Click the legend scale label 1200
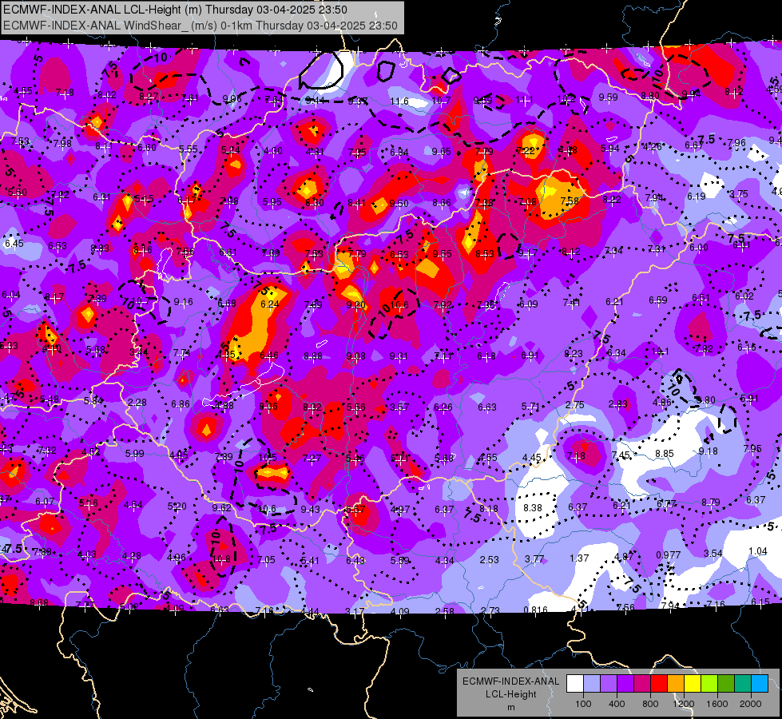The image size is (782, 719). tap(684, 704)
